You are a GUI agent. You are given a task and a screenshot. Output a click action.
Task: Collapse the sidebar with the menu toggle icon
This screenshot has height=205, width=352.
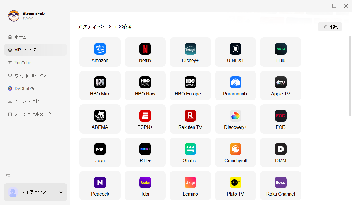(x=8, y=176)
